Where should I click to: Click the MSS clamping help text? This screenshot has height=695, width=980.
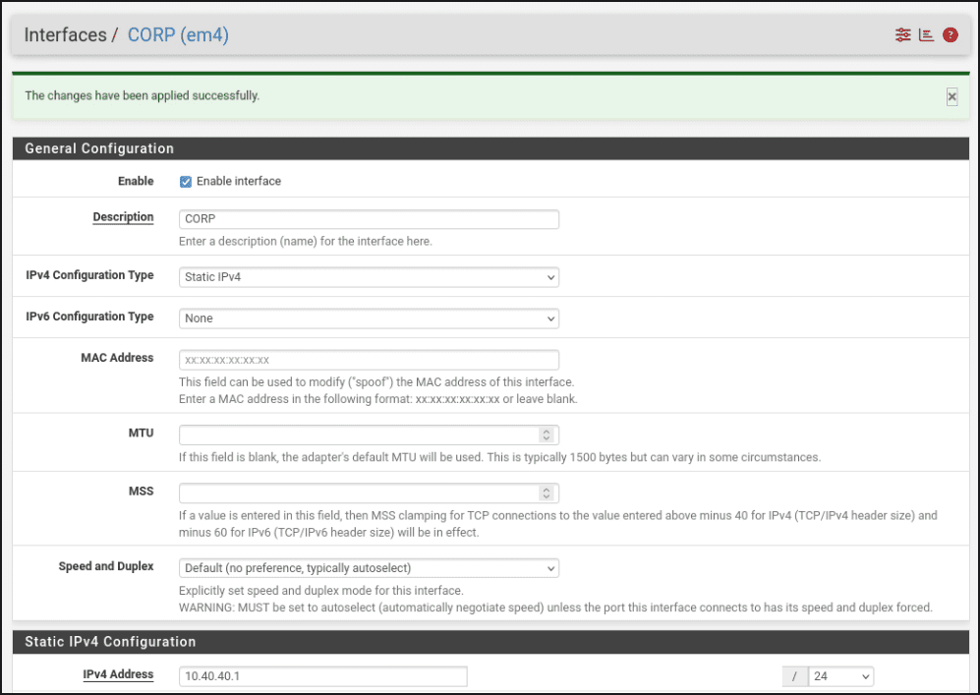click(558, 524)
